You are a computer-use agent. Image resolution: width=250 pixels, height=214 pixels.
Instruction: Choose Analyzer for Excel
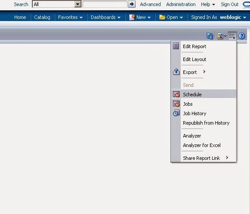pos(202,145)
